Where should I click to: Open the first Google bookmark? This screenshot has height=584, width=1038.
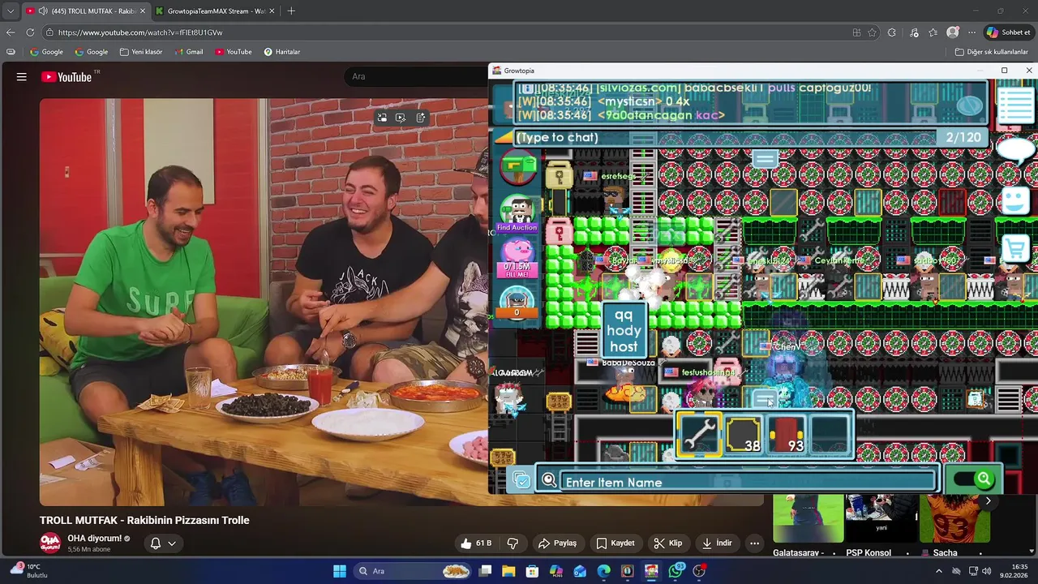(46, 52)
